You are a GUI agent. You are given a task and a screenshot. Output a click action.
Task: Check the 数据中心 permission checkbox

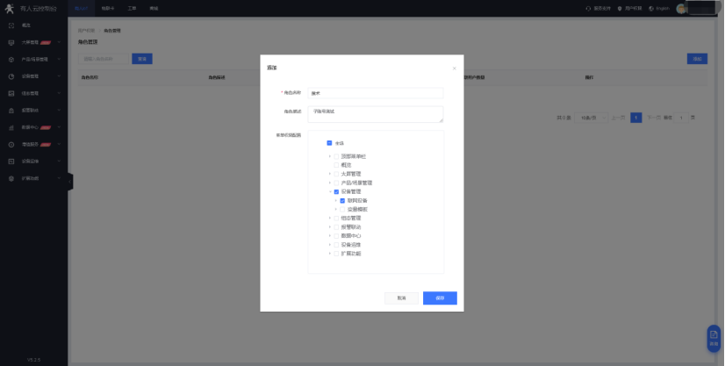[x=336, y=235]
